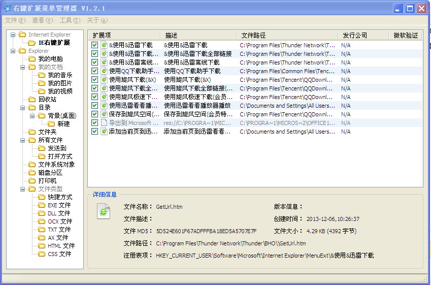Image resolution: width=431 pixels, height=285 pixels.
Task: Click IE icon of 使用旋风下载全部链接 row
Action: tap(104, 88)
